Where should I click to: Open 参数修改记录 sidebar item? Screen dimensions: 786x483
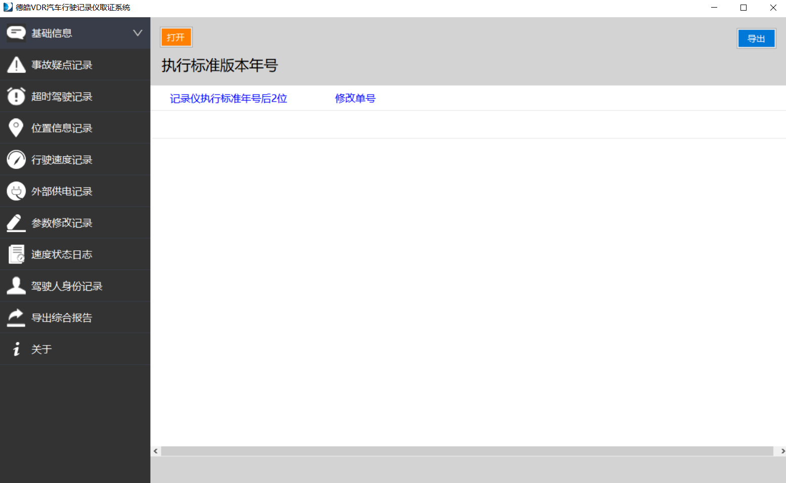click(x=75, y=223)
